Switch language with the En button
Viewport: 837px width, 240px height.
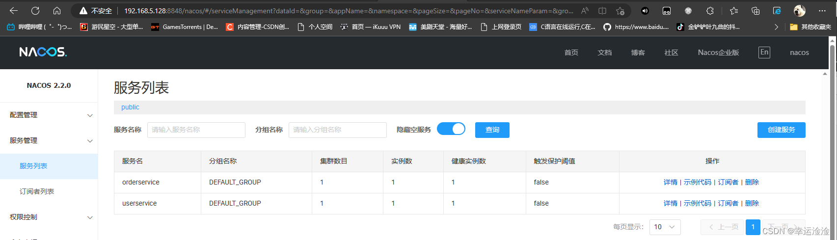(x=764, y=53)
